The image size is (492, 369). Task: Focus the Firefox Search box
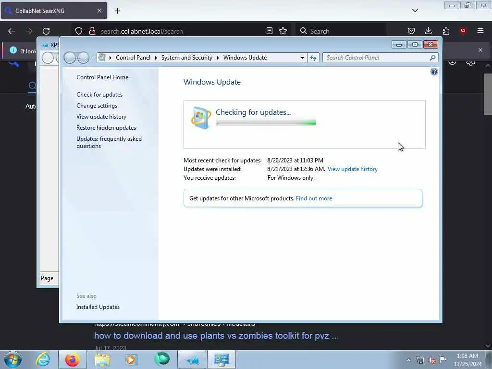(341, 31)
